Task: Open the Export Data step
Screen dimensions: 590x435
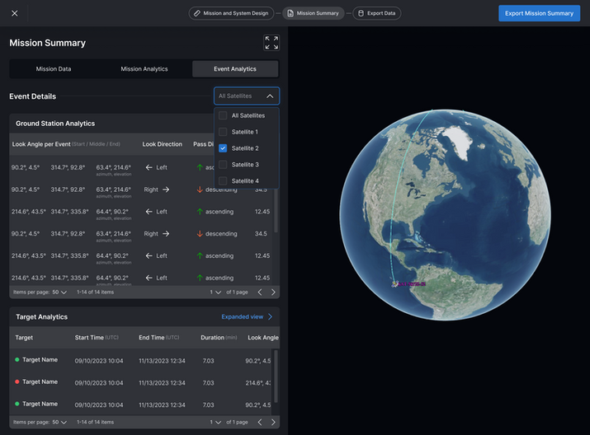Action: pyautogui.click(x=376, y=13)
